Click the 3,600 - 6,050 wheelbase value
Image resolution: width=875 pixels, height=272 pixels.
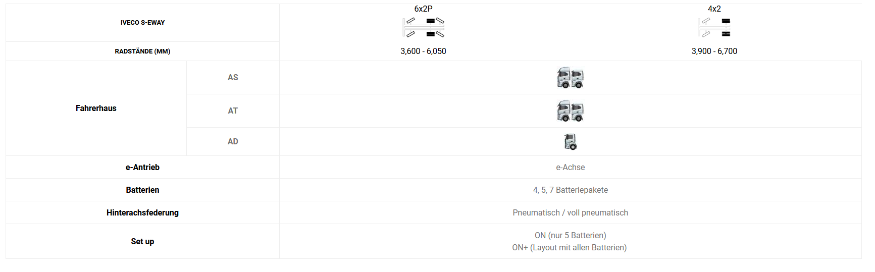(x=423, y=51)
